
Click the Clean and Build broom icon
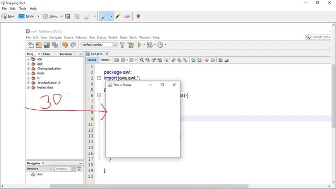(x=131, y=45)
